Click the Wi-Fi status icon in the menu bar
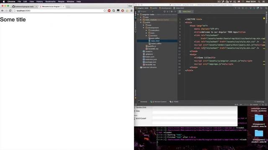Image resolution: width=268 pixels, height=150 pixels. [x=243, y=2]
